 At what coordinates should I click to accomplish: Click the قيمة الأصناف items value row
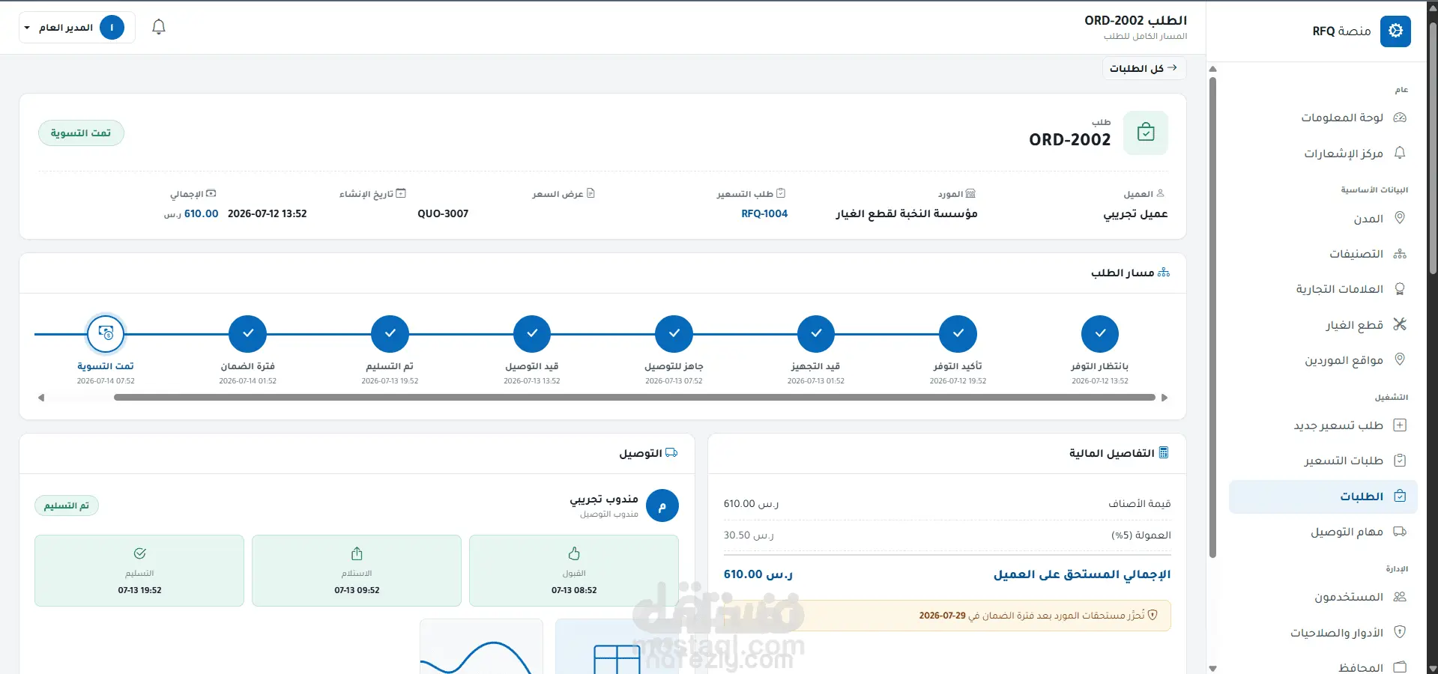(947, 503)
